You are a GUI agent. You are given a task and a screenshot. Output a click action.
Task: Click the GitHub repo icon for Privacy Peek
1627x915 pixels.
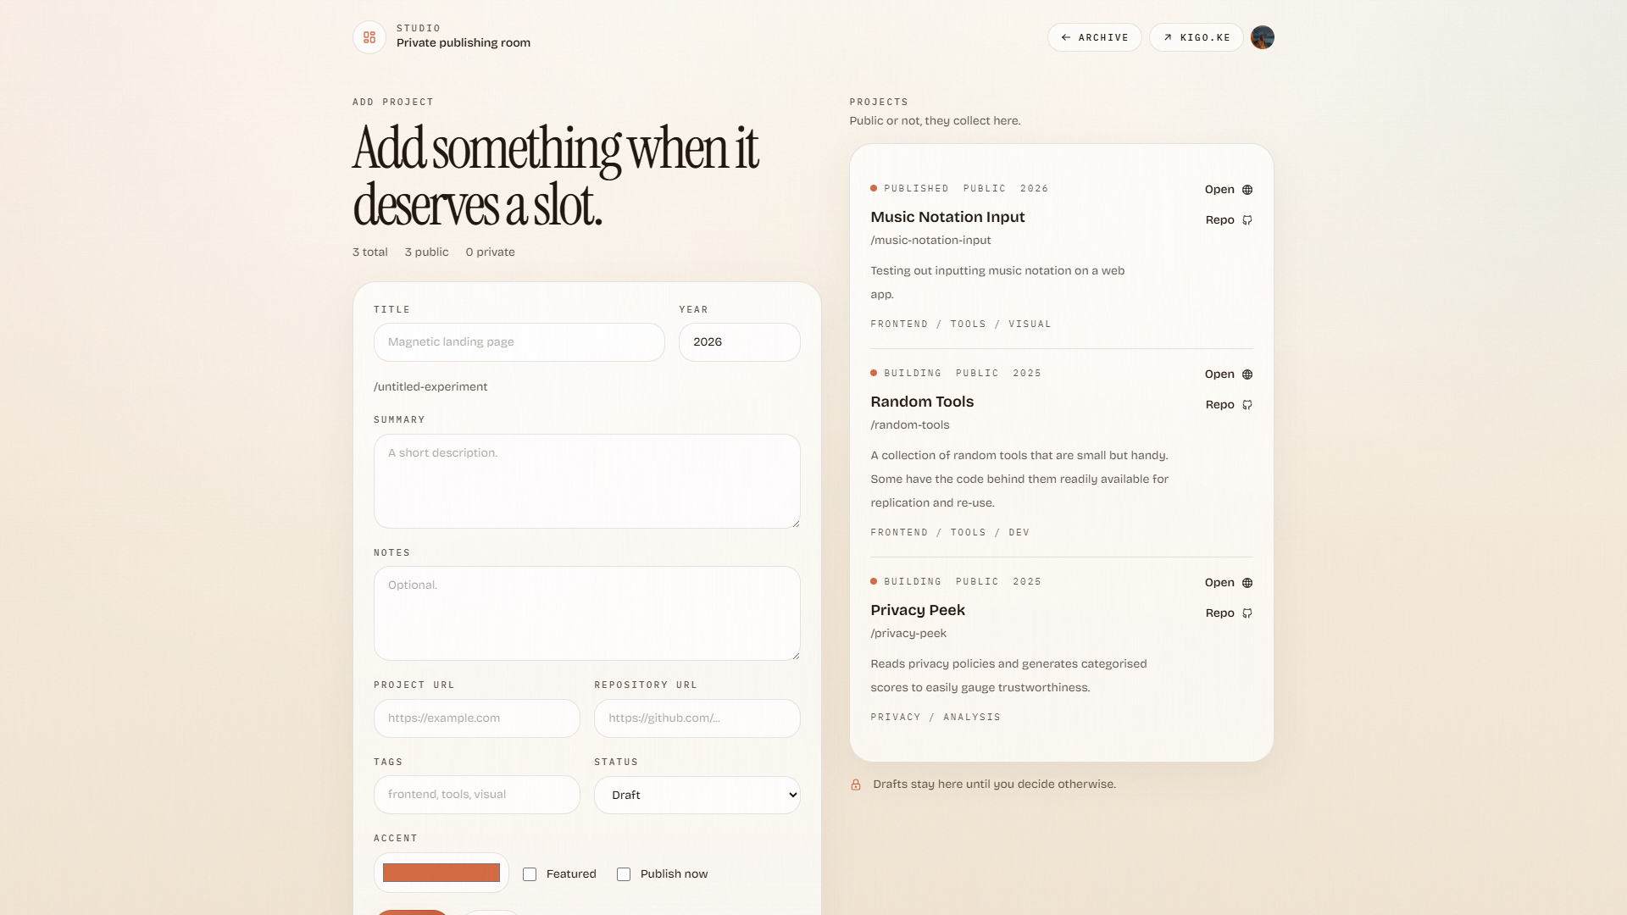[1247, 613]
